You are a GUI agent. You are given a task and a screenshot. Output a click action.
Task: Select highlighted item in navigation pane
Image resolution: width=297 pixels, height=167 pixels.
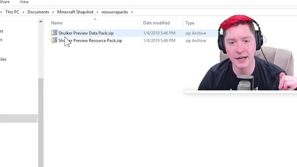(x=19, y=118)
